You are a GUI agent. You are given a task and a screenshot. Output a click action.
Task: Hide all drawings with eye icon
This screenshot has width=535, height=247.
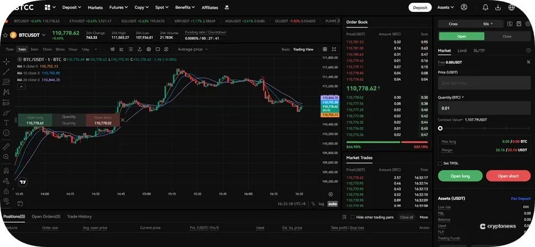click(x=6, y=201)
